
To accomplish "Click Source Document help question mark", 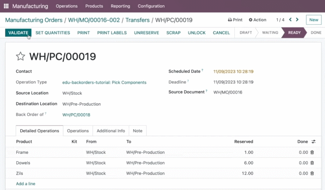I will pyautogui.click(x=206, y=91).
